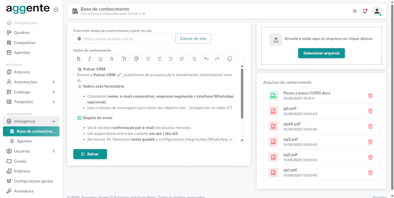Click file name qq2.pdf
The height and width of the screenshot is (198, 394).
tap(290, 155)
